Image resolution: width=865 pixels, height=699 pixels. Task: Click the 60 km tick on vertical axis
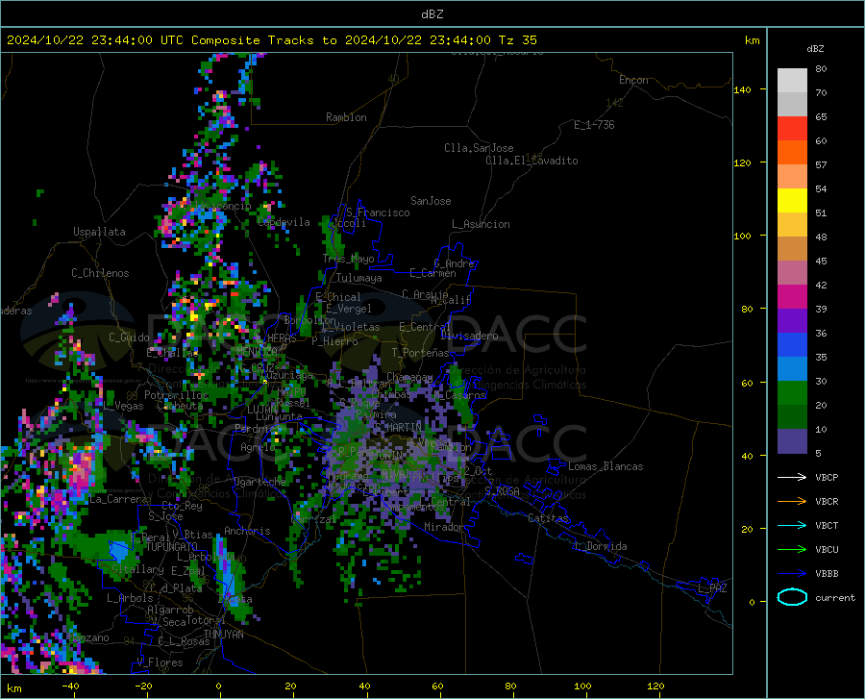[x=747, y=383]
